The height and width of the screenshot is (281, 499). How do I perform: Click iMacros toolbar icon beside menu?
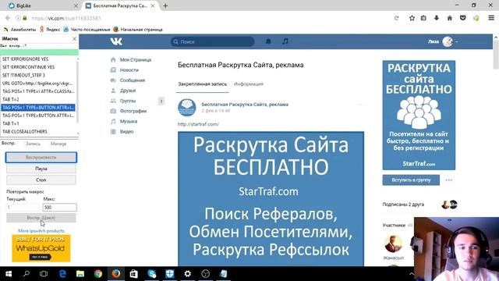476,18
